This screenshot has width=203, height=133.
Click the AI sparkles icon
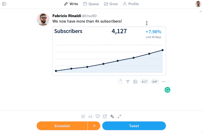112,117
